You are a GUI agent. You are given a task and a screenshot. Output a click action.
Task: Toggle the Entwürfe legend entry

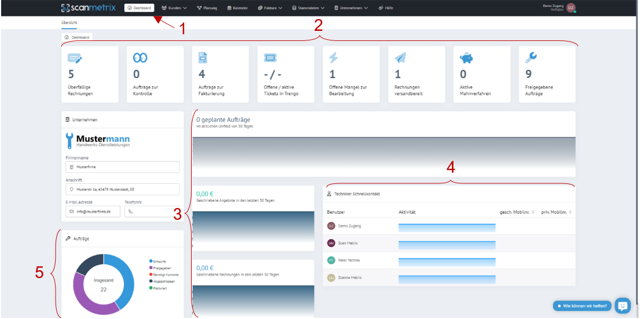157,261
